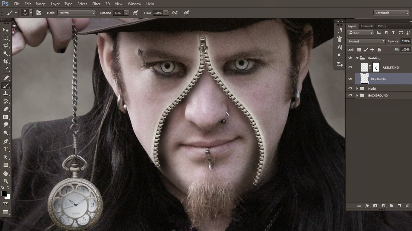
Task: Open the Essentials workspace dropdown
Action: [391, 13]
